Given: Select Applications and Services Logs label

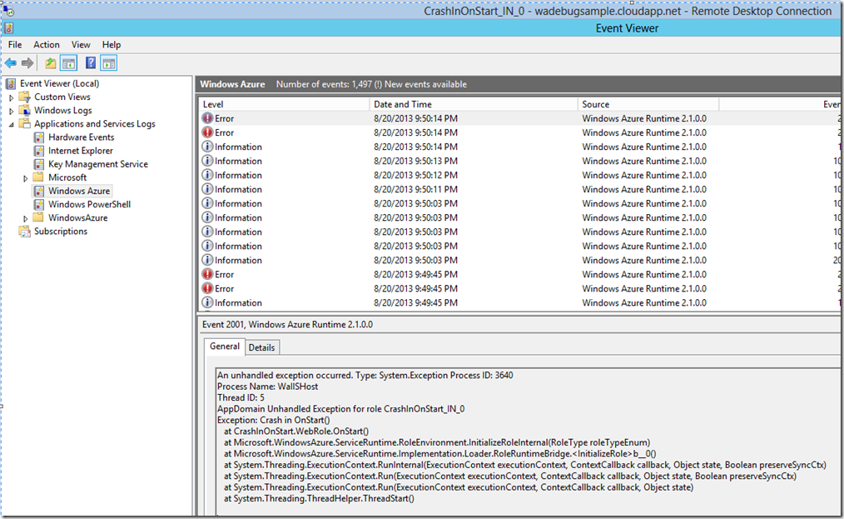Looking at the screenshot, I should pos(95,124).
